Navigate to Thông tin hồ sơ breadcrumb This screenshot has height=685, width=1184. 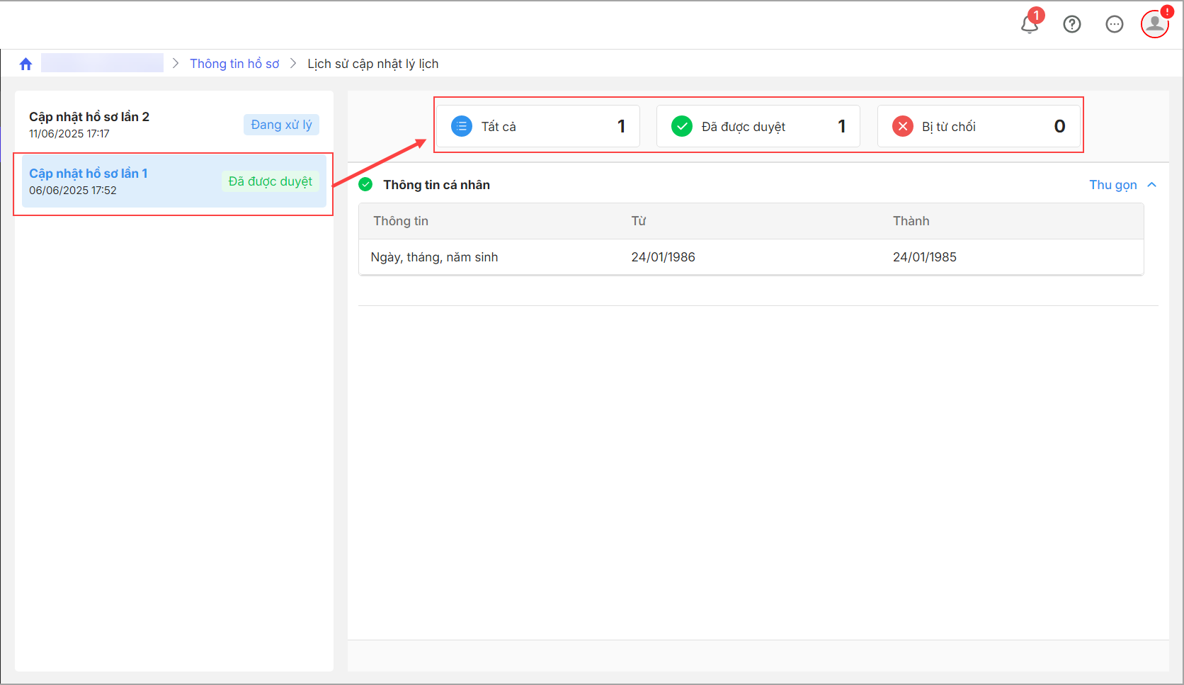coord(234,64)
